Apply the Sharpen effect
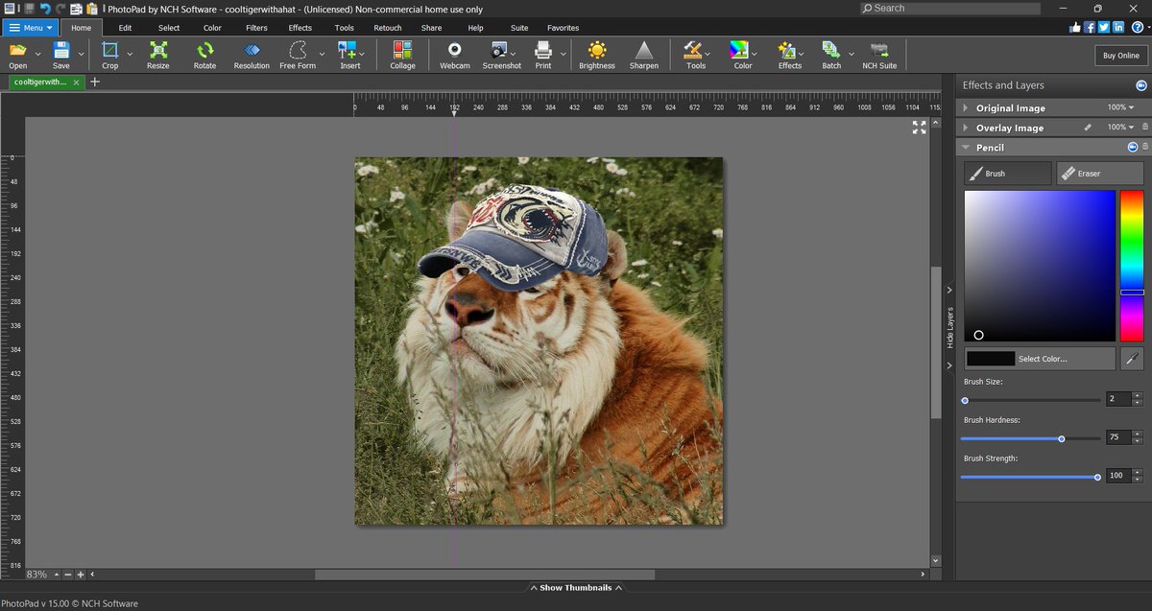The width and height of the screenshot is (1152, 611). coord(644,55)
